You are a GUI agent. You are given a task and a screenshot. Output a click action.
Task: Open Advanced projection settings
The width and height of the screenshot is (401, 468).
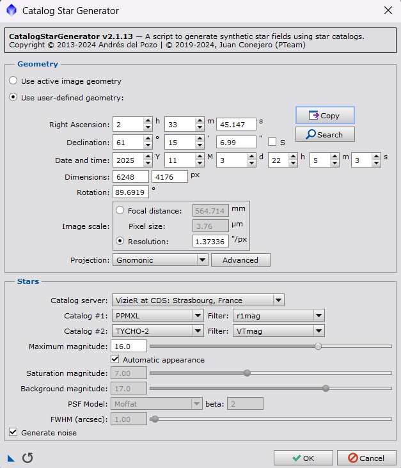click(240, 260)
